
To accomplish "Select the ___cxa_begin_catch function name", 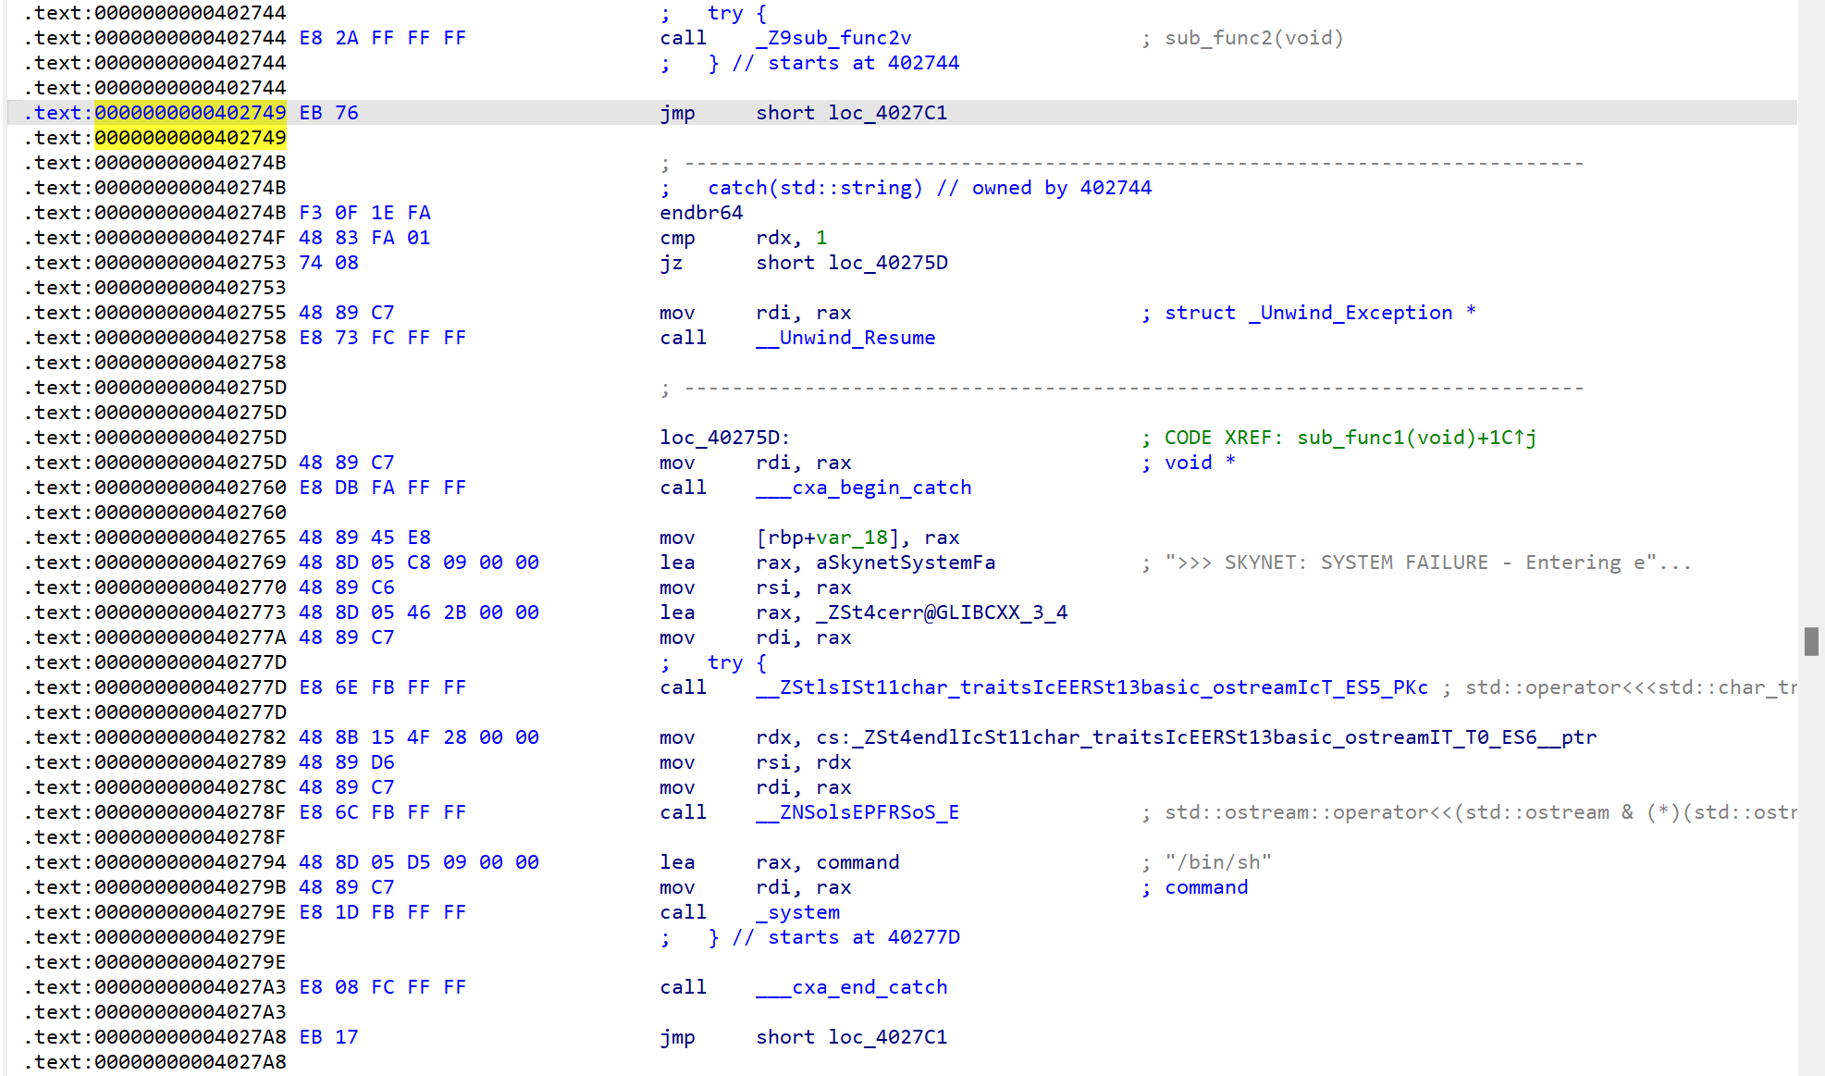I will pos(863,488).
